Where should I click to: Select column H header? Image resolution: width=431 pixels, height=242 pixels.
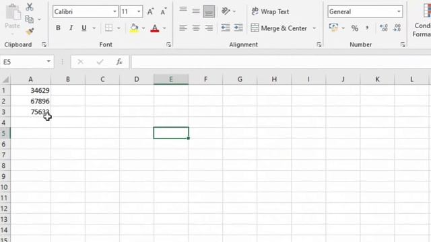pyautogui.click(x=274, y=79)
